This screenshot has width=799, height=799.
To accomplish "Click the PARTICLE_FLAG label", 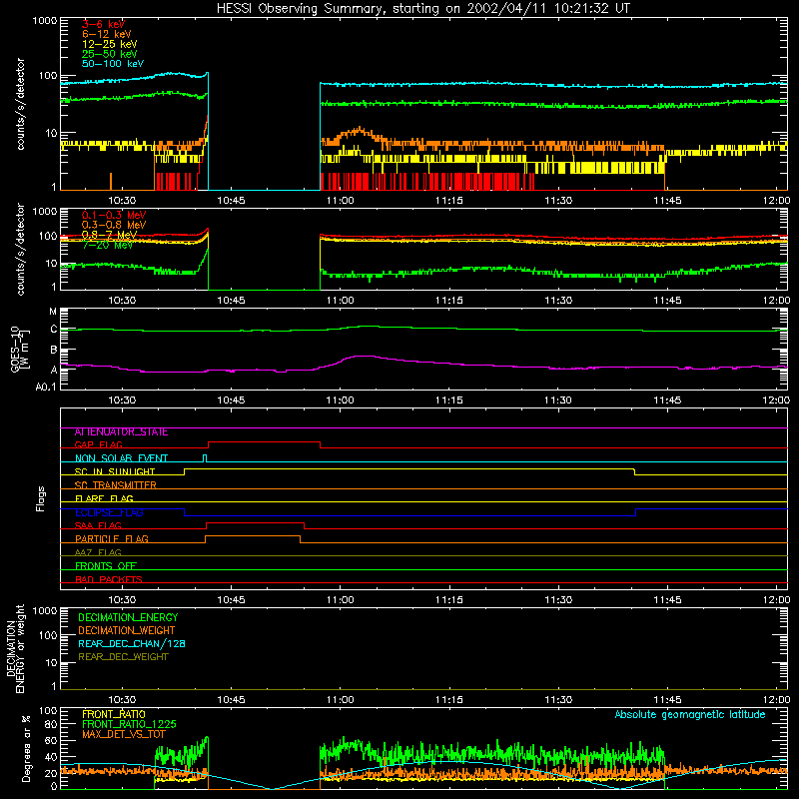I will point(112,538).
